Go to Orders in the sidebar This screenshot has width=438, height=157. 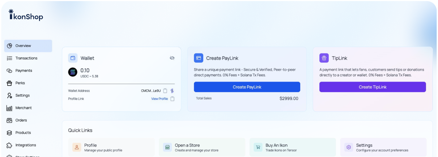click(x=28, y=120)
